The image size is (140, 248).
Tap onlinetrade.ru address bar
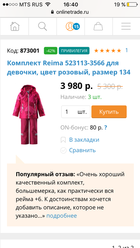[70, 12]
